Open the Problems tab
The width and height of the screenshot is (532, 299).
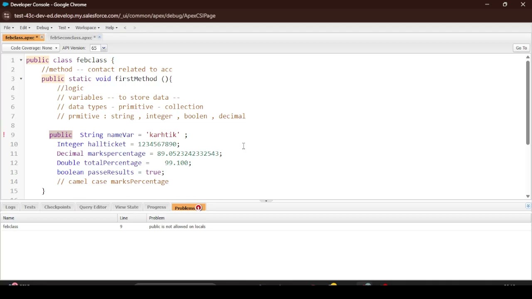(x=189, y=208)
